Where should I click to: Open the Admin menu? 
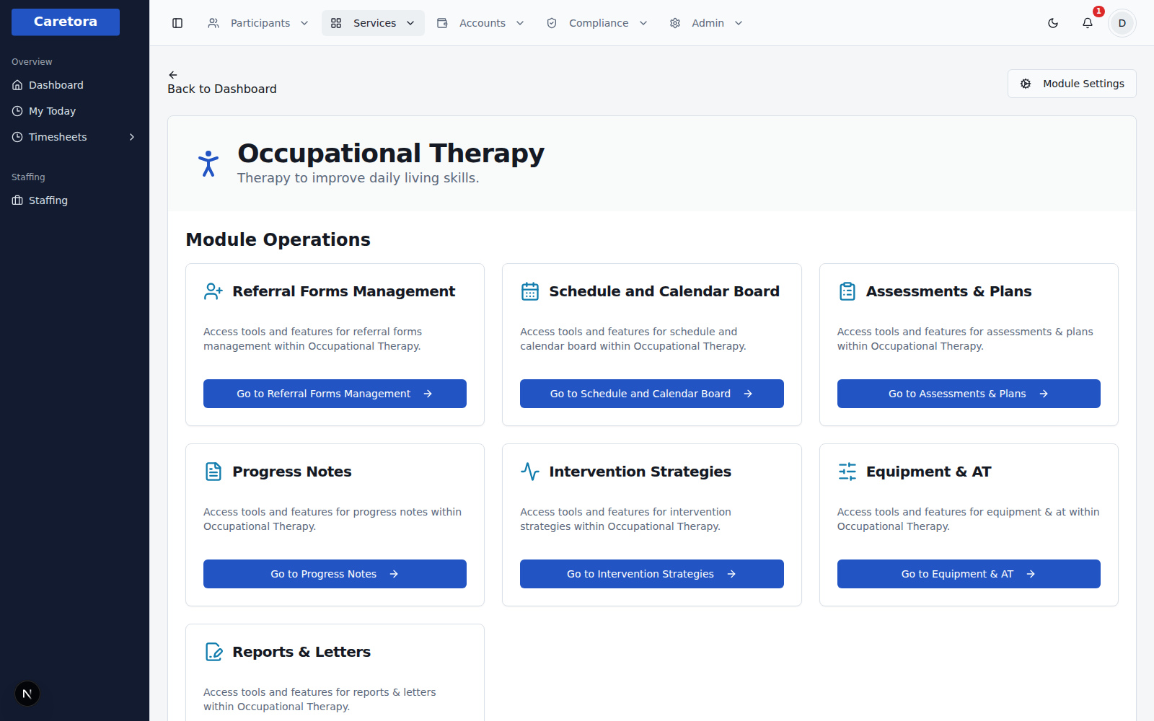tap(707, 23)
